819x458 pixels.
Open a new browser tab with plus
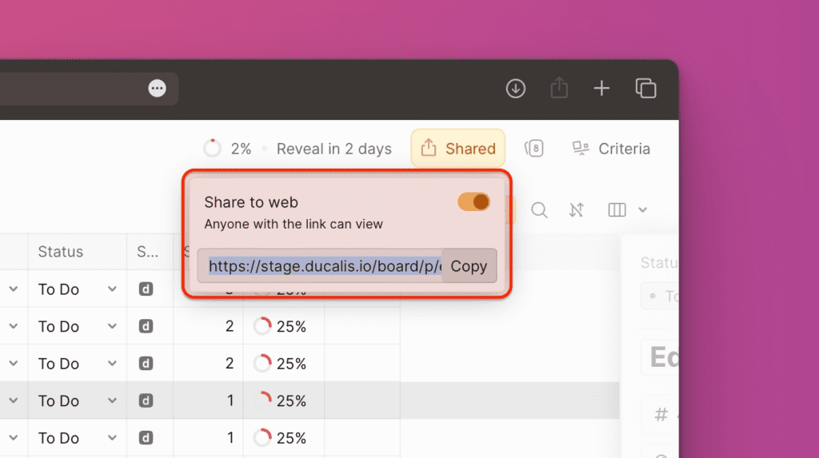(x=601, y=88)
